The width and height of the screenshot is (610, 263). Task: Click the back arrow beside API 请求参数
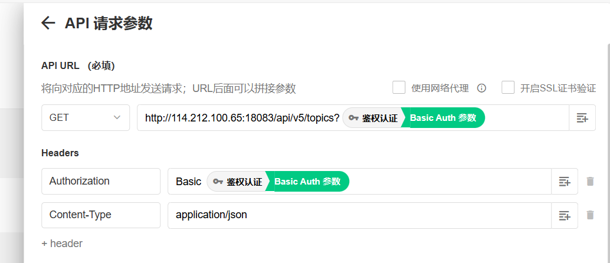pos(48,23)
